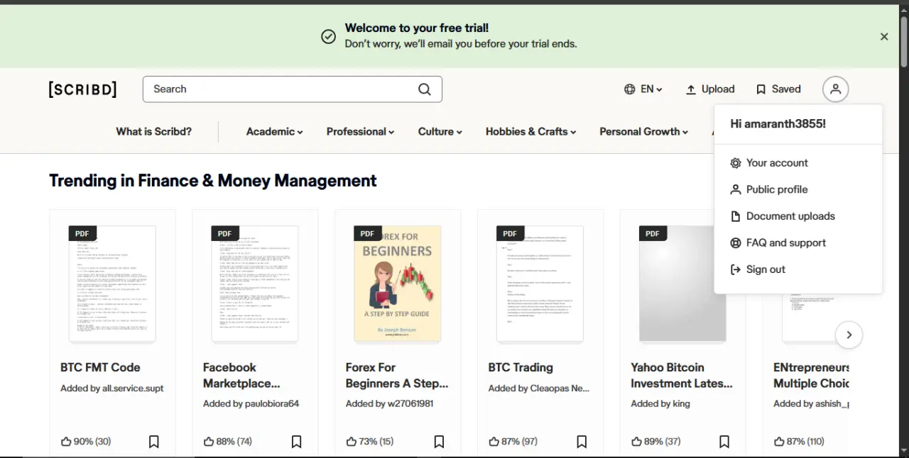Bookmark the Facebook Marketplace document
909x458 pixels.
coord(296,442)
